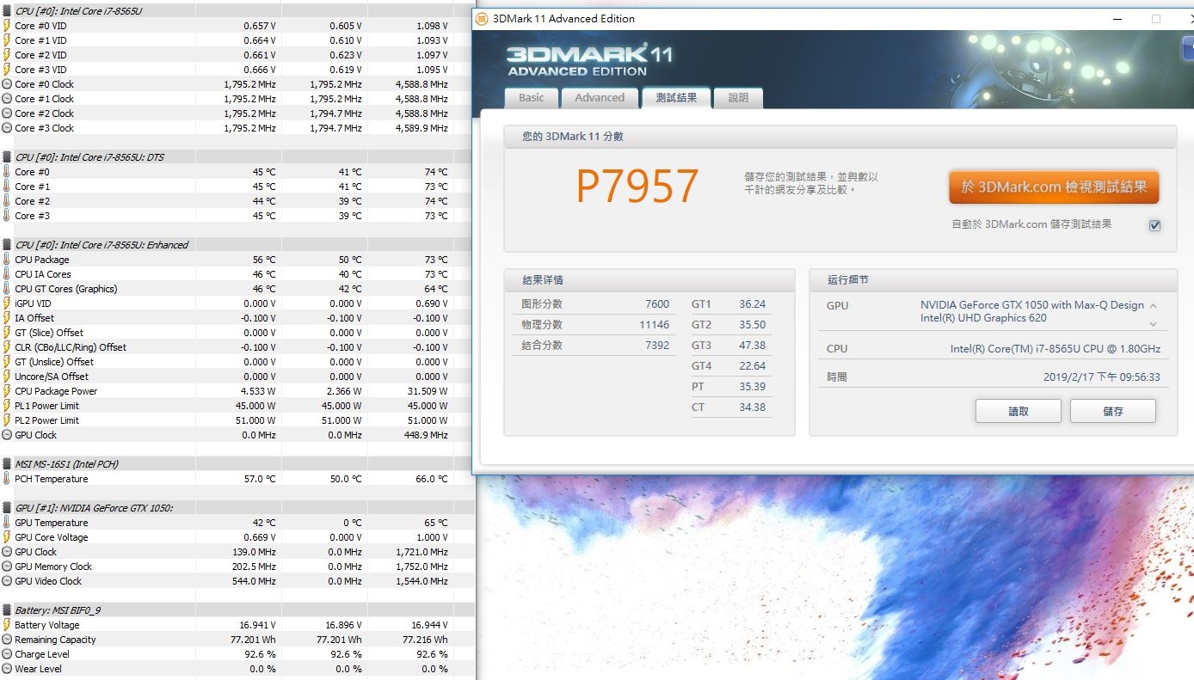Click chip icon of the top CPU i7-8565U header
Viewport: 1194px width, 680px height.
pos(7,11)
